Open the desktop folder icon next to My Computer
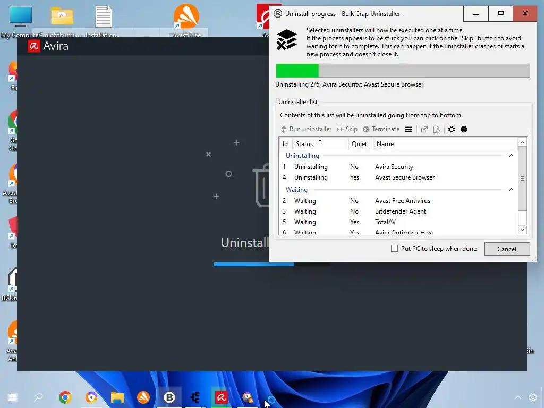The width and height of the screenshot is (544, 408). click(62, 20)
